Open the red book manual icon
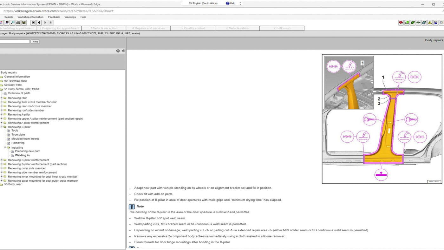Image resolution: width=444 pixels, height=250 pixels. 401,23
